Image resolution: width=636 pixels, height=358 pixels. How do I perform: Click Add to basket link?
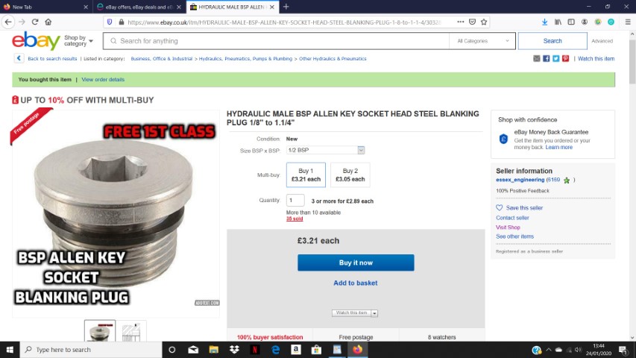click(356, 283)
